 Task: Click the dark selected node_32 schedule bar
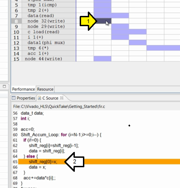coord(102,21)
